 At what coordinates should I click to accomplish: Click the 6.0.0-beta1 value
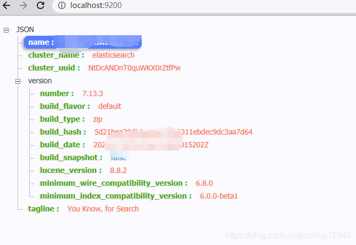(219, 196)
